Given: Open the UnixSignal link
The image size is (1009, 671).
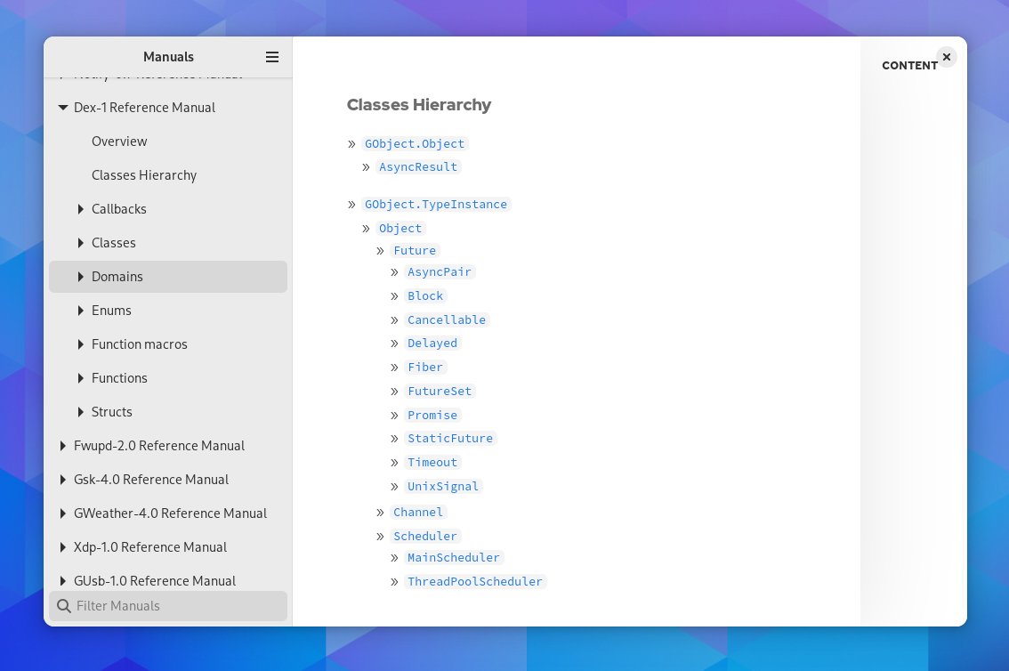Looking at the screenshot, I should tap(443, 487).
